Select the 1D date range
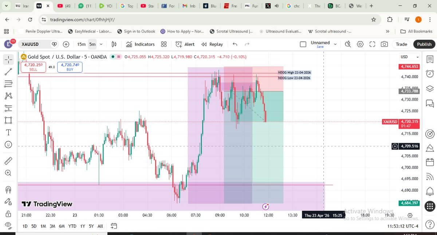This screenshot has height=235, width=437. (25, 226)
